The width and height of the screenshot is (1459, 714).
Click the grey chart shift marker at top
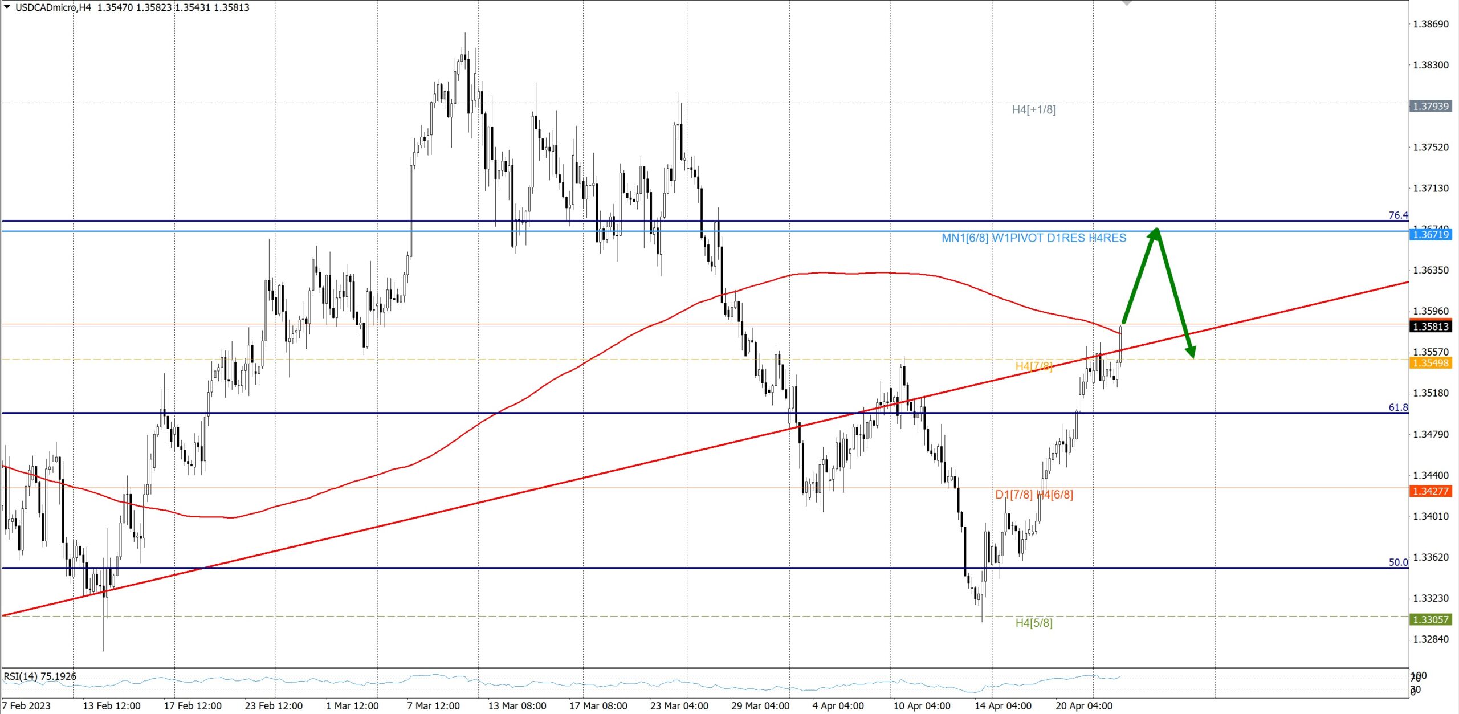tap(1127, 2)
